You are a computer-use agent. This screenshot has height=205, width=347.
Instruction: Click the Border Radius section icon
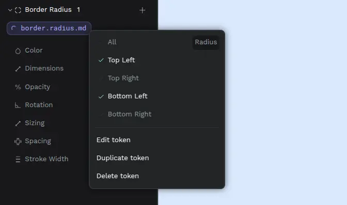pyautogui.click(x=18, y=10)
